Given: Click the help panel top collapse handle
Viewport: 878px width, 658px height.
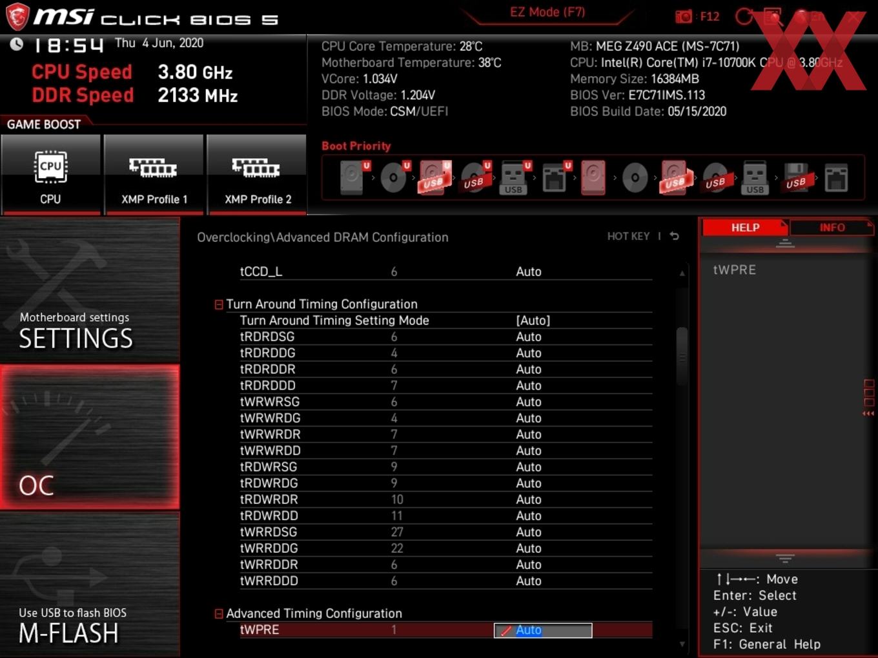Looking at the screenshot, I should coord(785,243).
